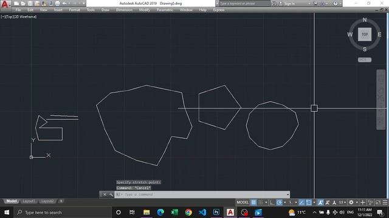This screenshot has height=218, width=389.
Task: Click the Undo arrow icon
Action: click(64, 4)
